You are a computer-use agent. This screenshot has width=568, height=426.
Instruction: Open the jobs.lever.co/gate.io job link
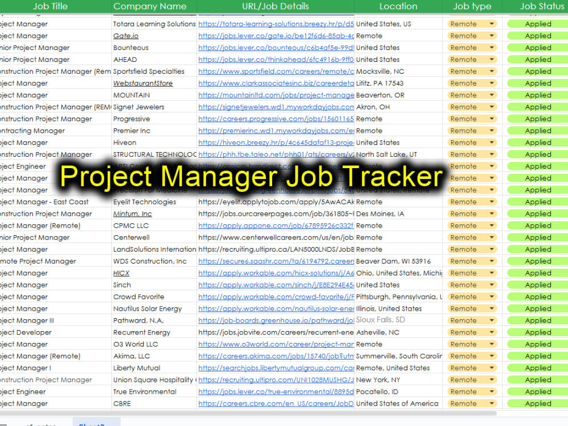(x=276, y=36)
